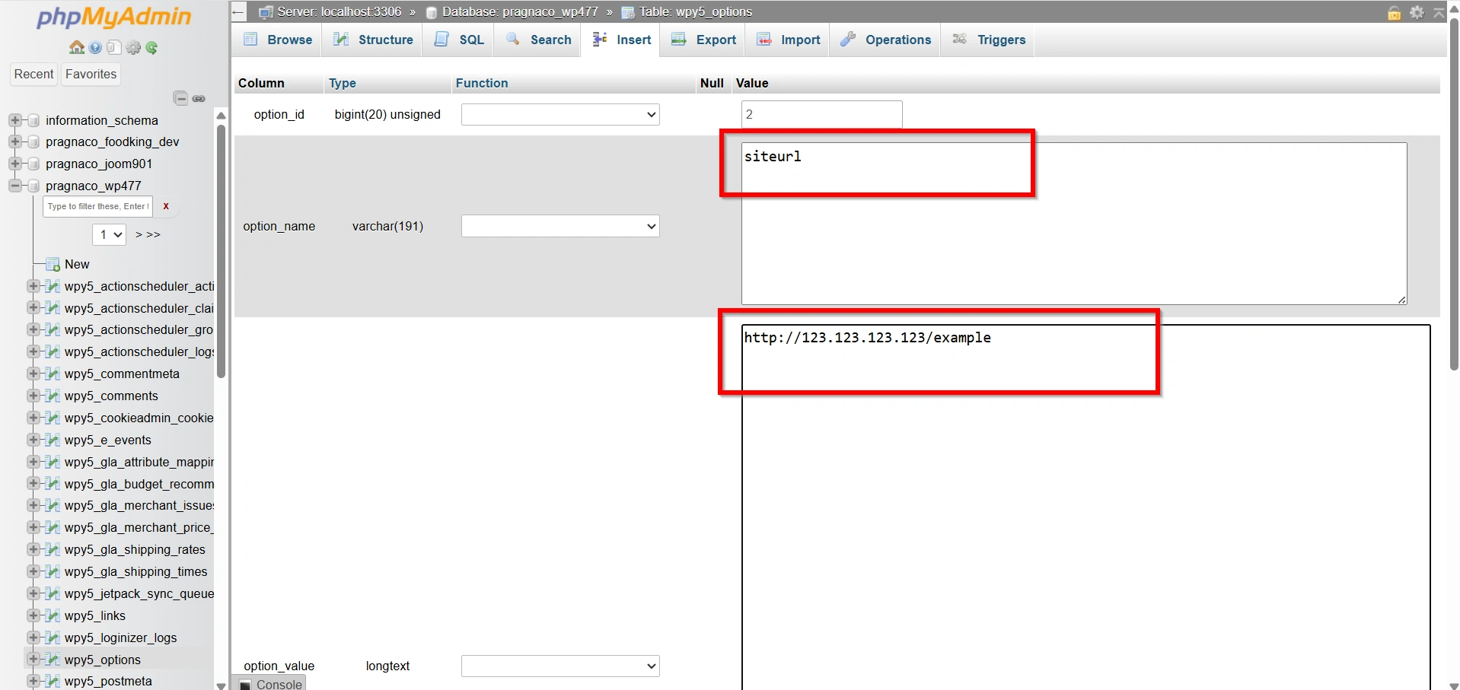Click the wpy5_postmeta table icon

point(53,681)
